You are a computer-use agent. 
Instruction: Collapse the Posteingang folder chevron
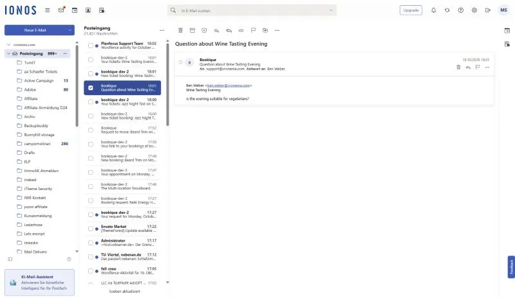point(9,53)
